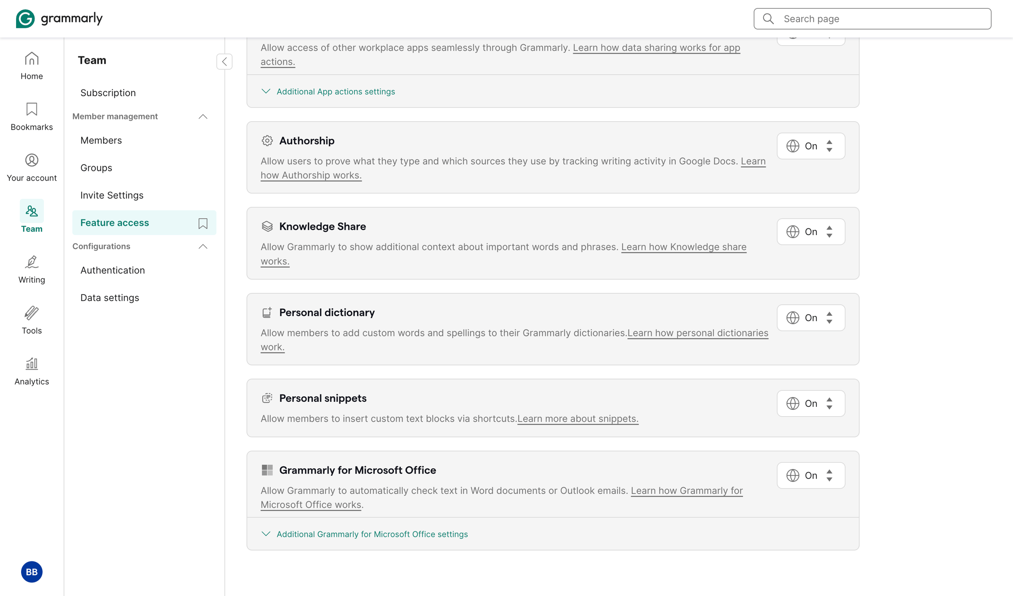This screenshot has width=1013, height=596.
Task: Click the Microsoft Office grid icon
Action: [267, 470]
